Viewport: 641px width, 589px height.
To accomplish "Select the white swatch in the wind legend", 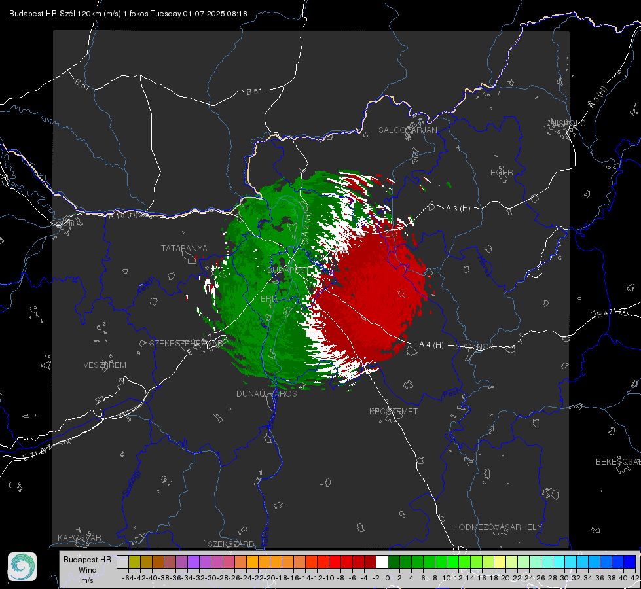I will (382, 562).
